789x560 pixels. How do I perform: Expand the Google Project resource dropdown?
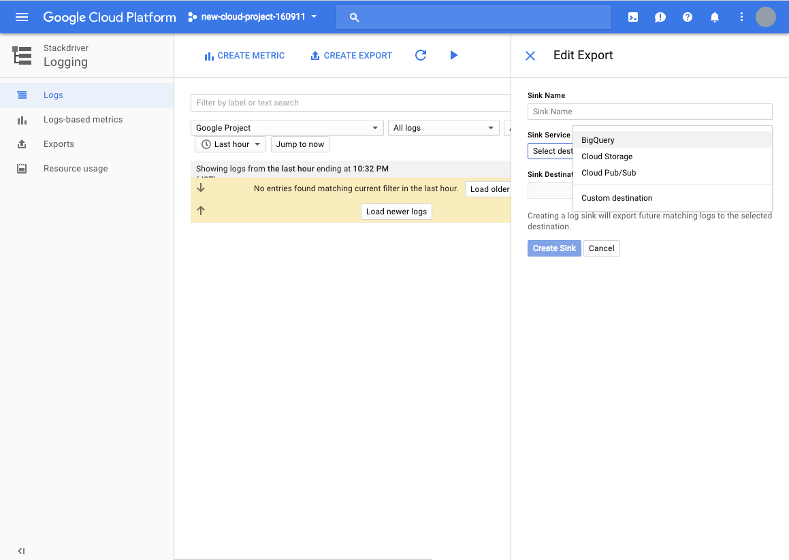click(x=287, y=128)
